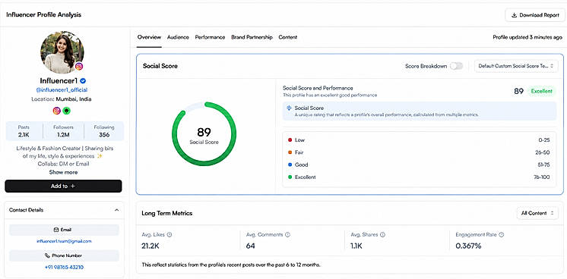Viewport: 567px width, 279px height.
Task: Open the All Content dropdown
Action: point(537,213)
